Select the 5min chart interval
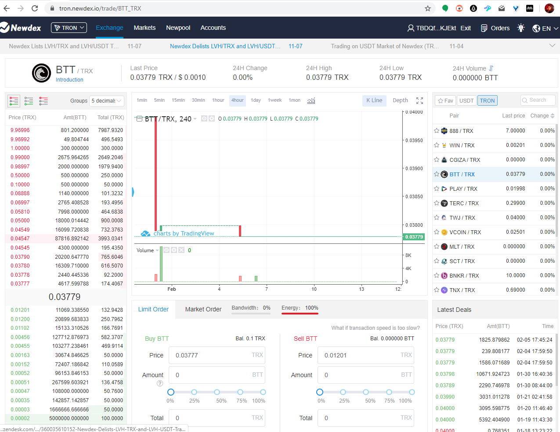 tap(159, 100)
